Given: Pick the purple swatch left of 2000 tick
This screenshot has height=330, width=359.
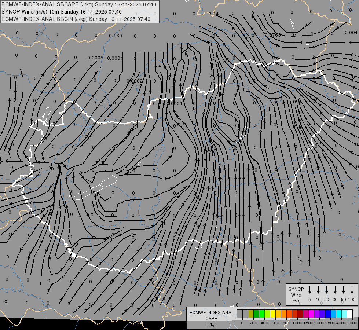Looking at the screenshot, I should pyautogui.click(x=316, y=314).
